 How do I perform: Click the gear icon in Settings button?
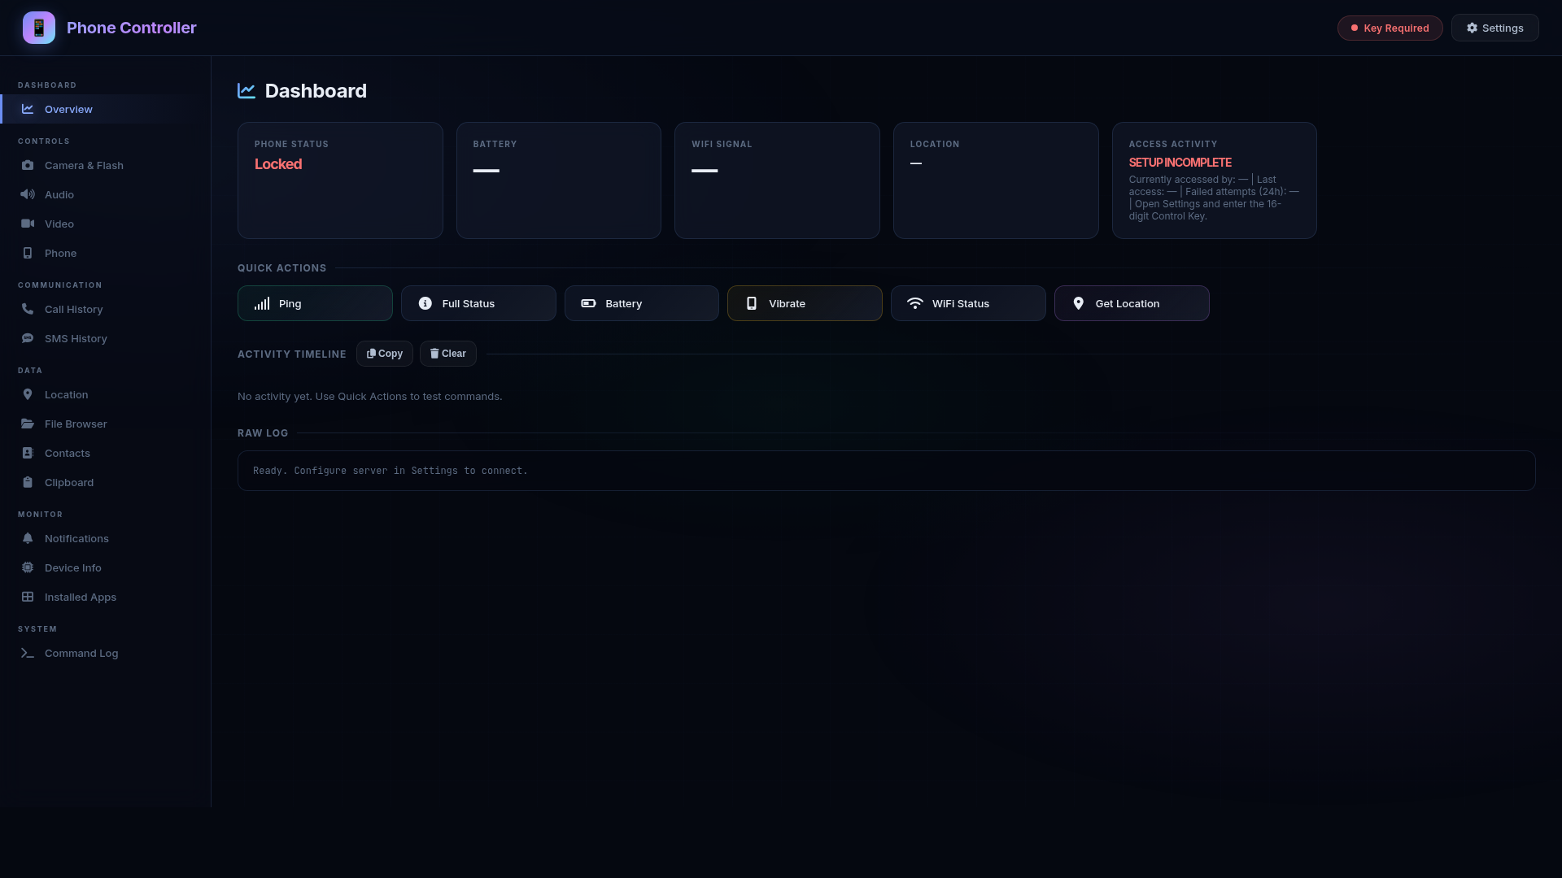1472,28
